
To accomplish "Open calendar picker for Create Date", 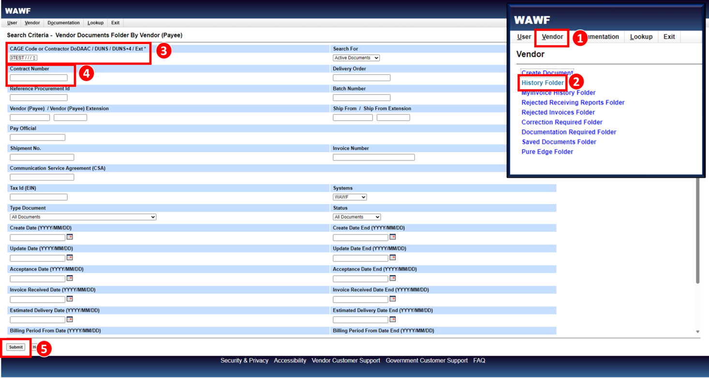I will pos(70,237).
